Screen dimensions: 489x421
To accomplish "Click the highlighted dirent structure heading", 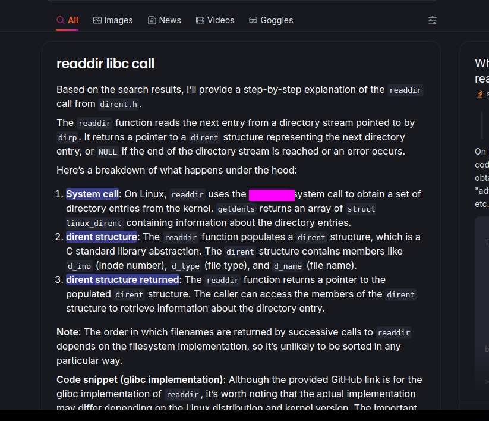I will 102,237.
